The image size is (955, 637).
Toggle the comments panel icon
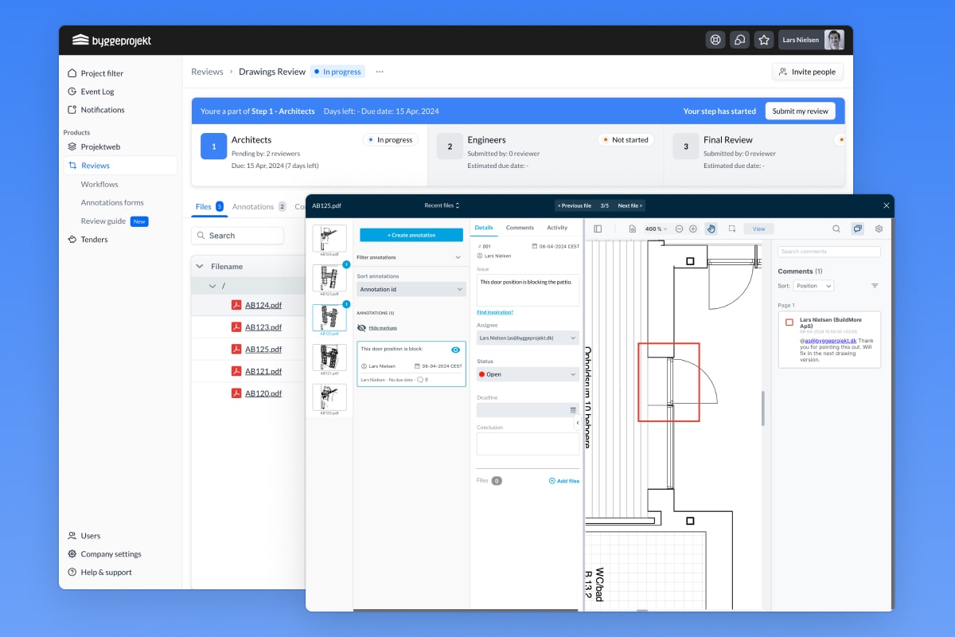tap(857, 229)
